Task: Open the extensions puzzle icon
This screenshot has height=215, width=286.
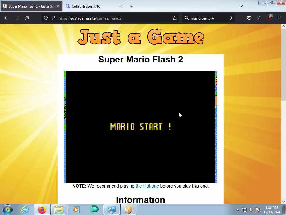Action: [x=259, y=18]
